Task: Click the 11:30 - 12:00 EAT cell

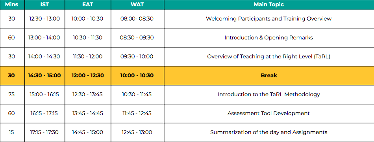Action: [88, 57]
